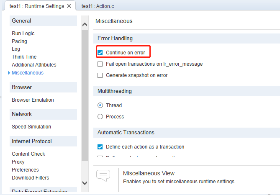280x195 pixels.
Task: Enable Fail open transactions on lr_error_message
Action: point(100,64)
